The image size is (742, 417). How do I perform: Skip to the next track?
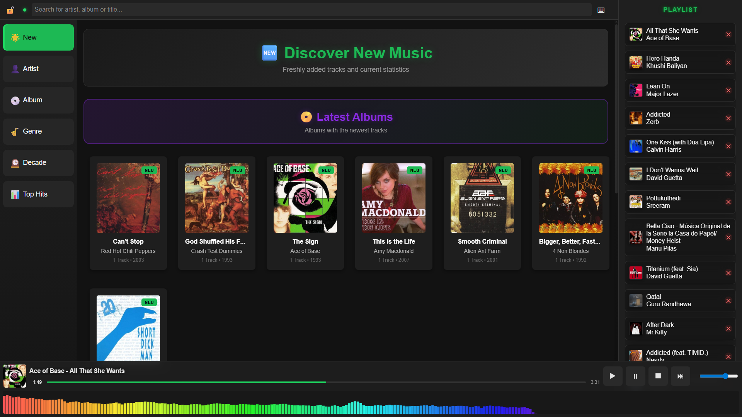point(681,376)
